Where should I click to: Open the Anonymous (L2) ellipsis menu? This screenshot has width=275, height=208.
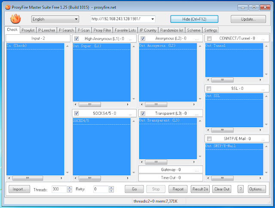coord(197,39)
